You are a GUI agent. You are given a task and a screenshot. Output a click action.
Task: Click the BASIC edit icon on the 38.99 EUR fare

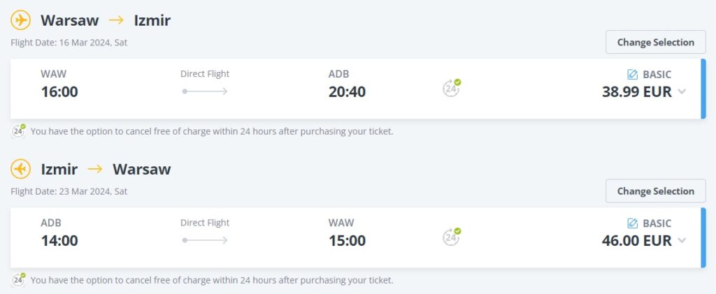coord(632,75)
